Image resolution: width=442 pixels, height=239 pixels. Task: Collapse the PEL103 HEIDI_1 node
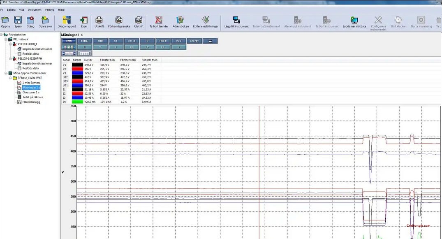tap(10, 44)
